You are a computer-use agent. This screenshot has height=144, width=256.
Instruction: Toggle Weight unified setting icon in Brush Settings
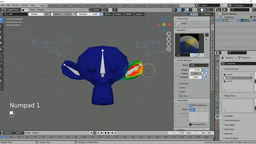[207, 70]
